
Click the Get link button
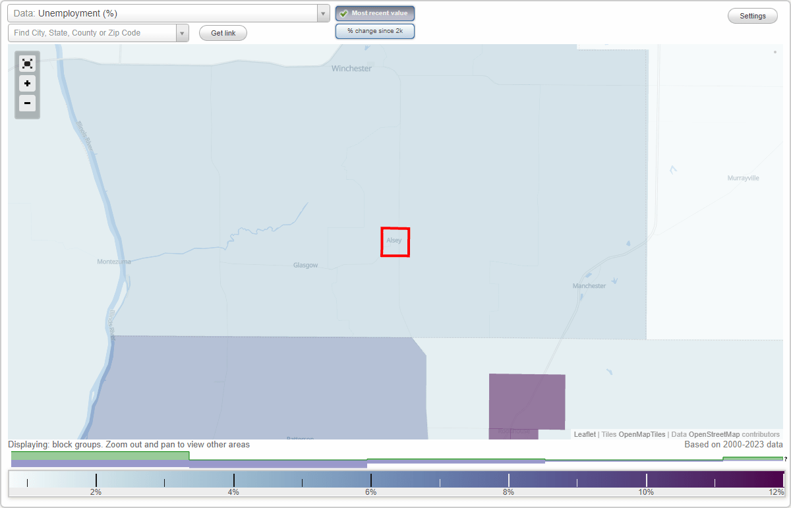click(223, 33)
